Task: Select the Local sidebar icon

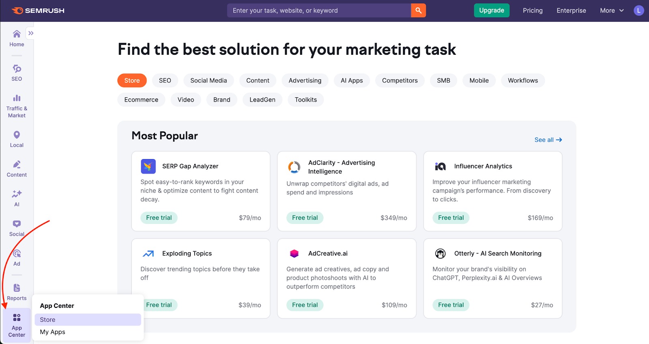Action: [17, 139]
